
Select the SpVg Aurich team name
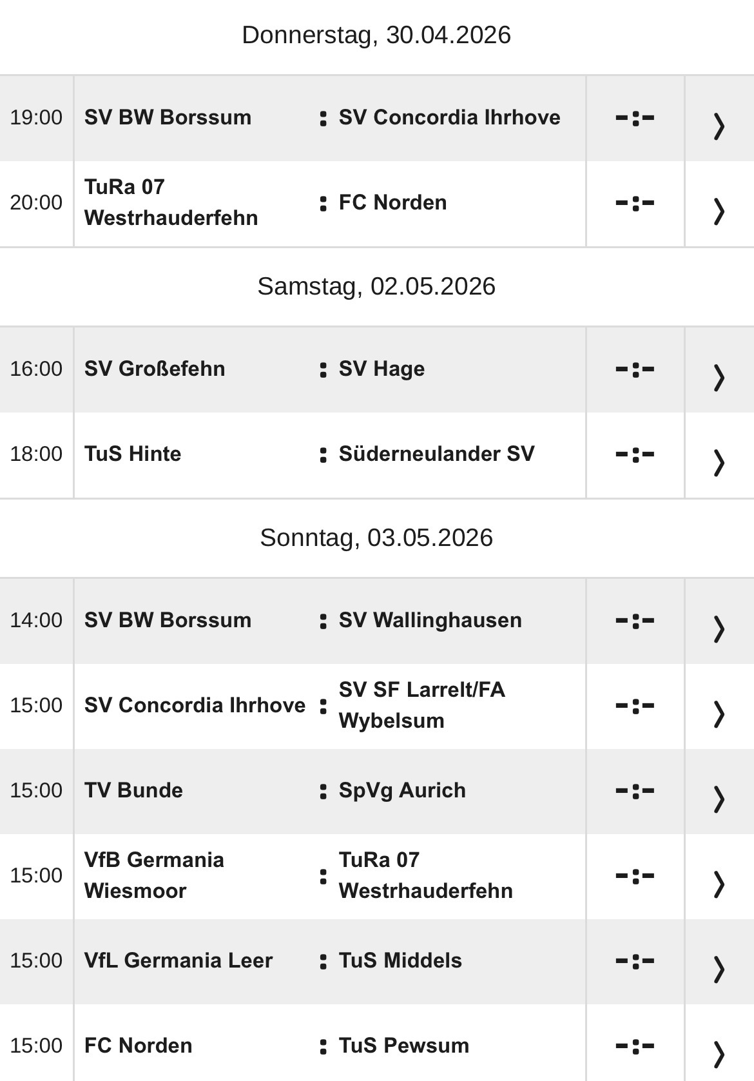coord(402,790)
